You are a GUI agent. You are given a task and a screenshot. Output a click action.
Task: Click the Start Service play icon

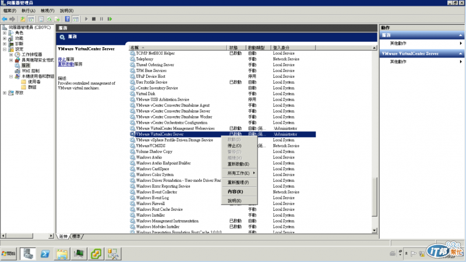86,19
